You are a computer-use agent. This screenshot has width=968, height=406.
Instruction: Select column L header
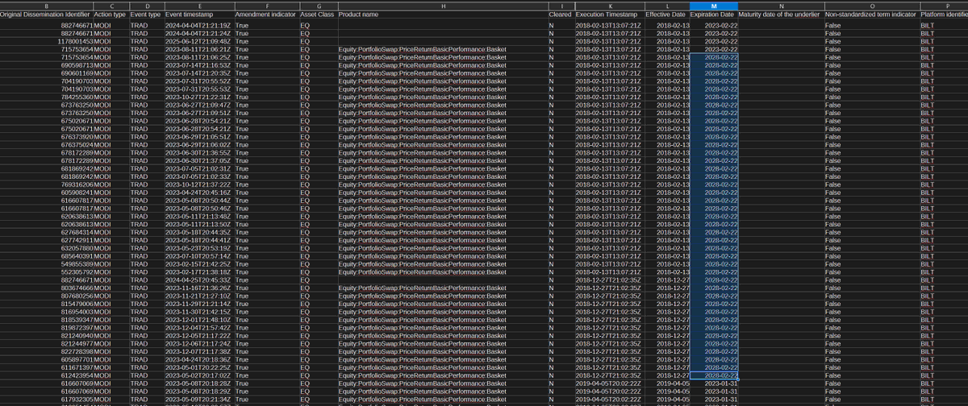[x=667, y=6]
